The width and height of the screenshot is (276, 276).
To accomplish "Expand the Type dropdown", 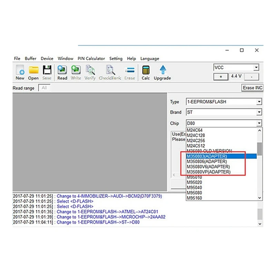I will pyautogui.click(x=259, y=101).
